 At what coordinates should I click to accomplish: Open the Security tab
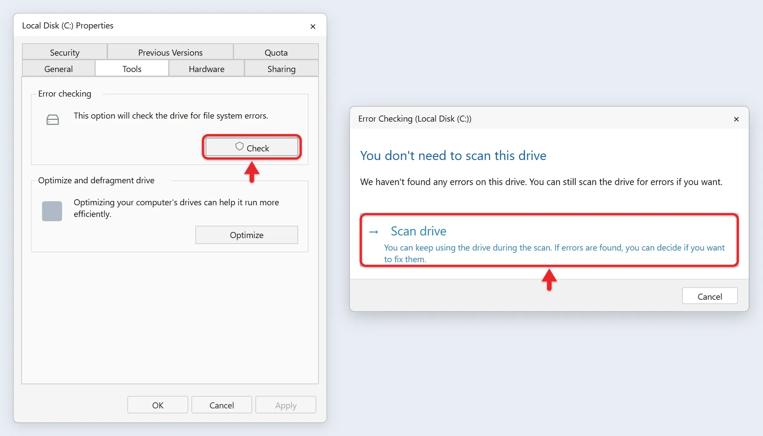65,52
